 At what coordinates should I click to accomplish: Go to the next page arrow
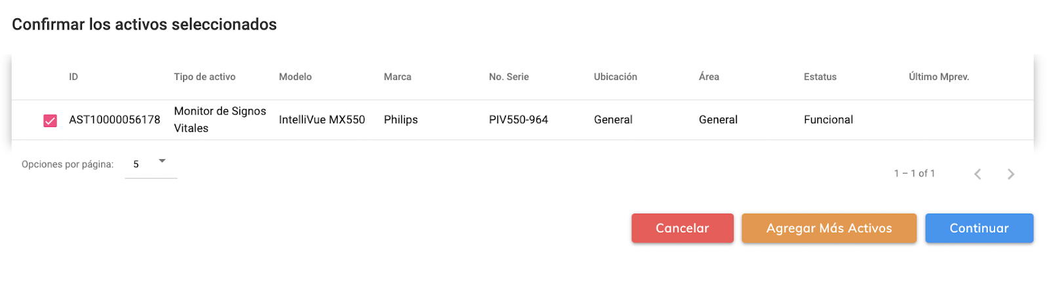(1011, 174)
